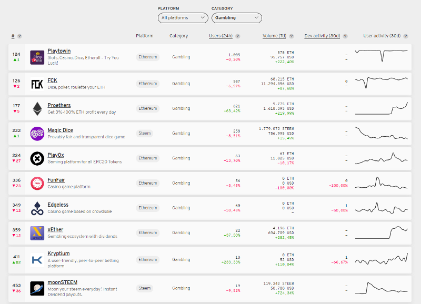Click 119.342 STEEM volume value
Screen dimensions: 421x304
(278, 283)
